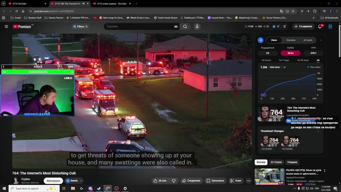
Task: Switch to the AI Coach tab
Action: pos(308,40)
